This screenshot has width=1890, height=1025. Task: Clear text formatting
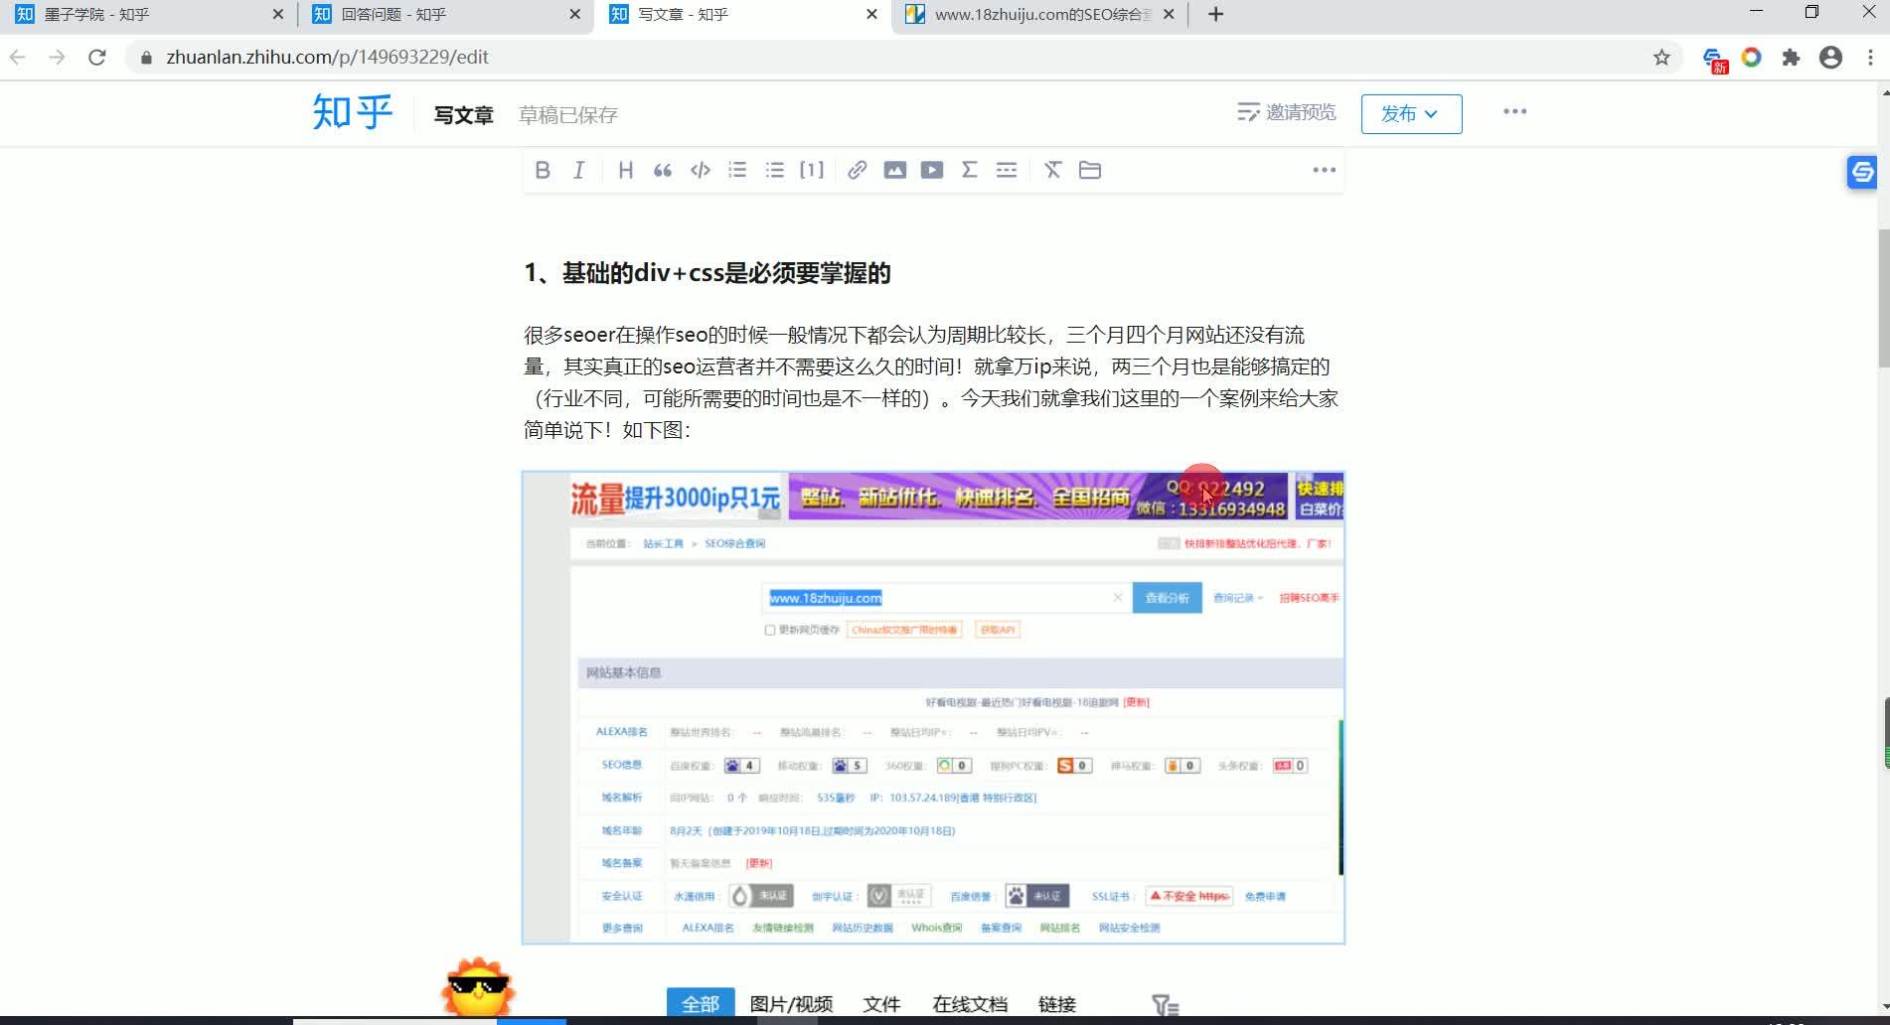pos(1052,170)
